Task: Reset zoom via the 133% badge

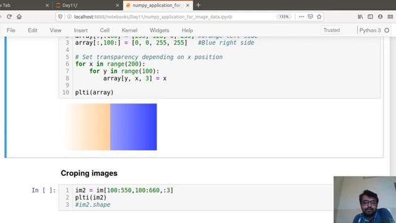Action: click(284, 17)
